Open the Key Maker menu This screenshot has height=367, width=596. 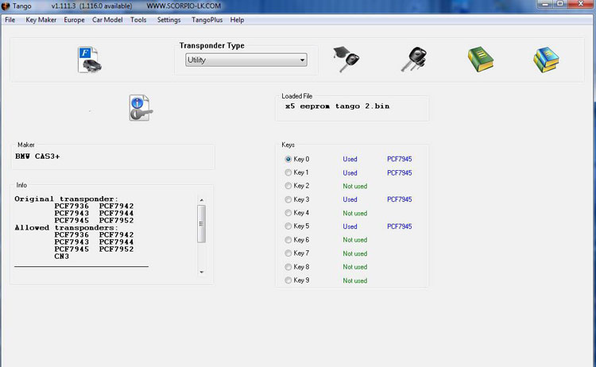tap(41, 20)
